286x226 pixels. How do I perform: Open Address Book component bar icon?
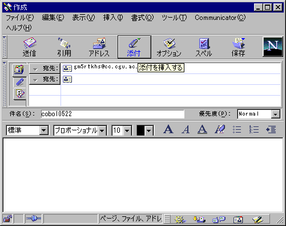(x=238, y=220)
